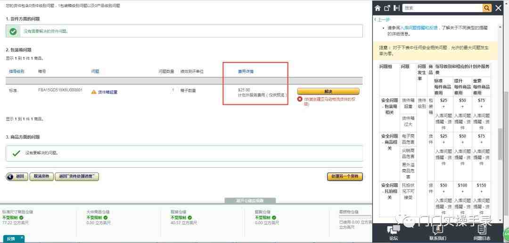The width and height of the screenshot is (509, 243).
Task: Click the orange search magnifier button
Action: 487,8
